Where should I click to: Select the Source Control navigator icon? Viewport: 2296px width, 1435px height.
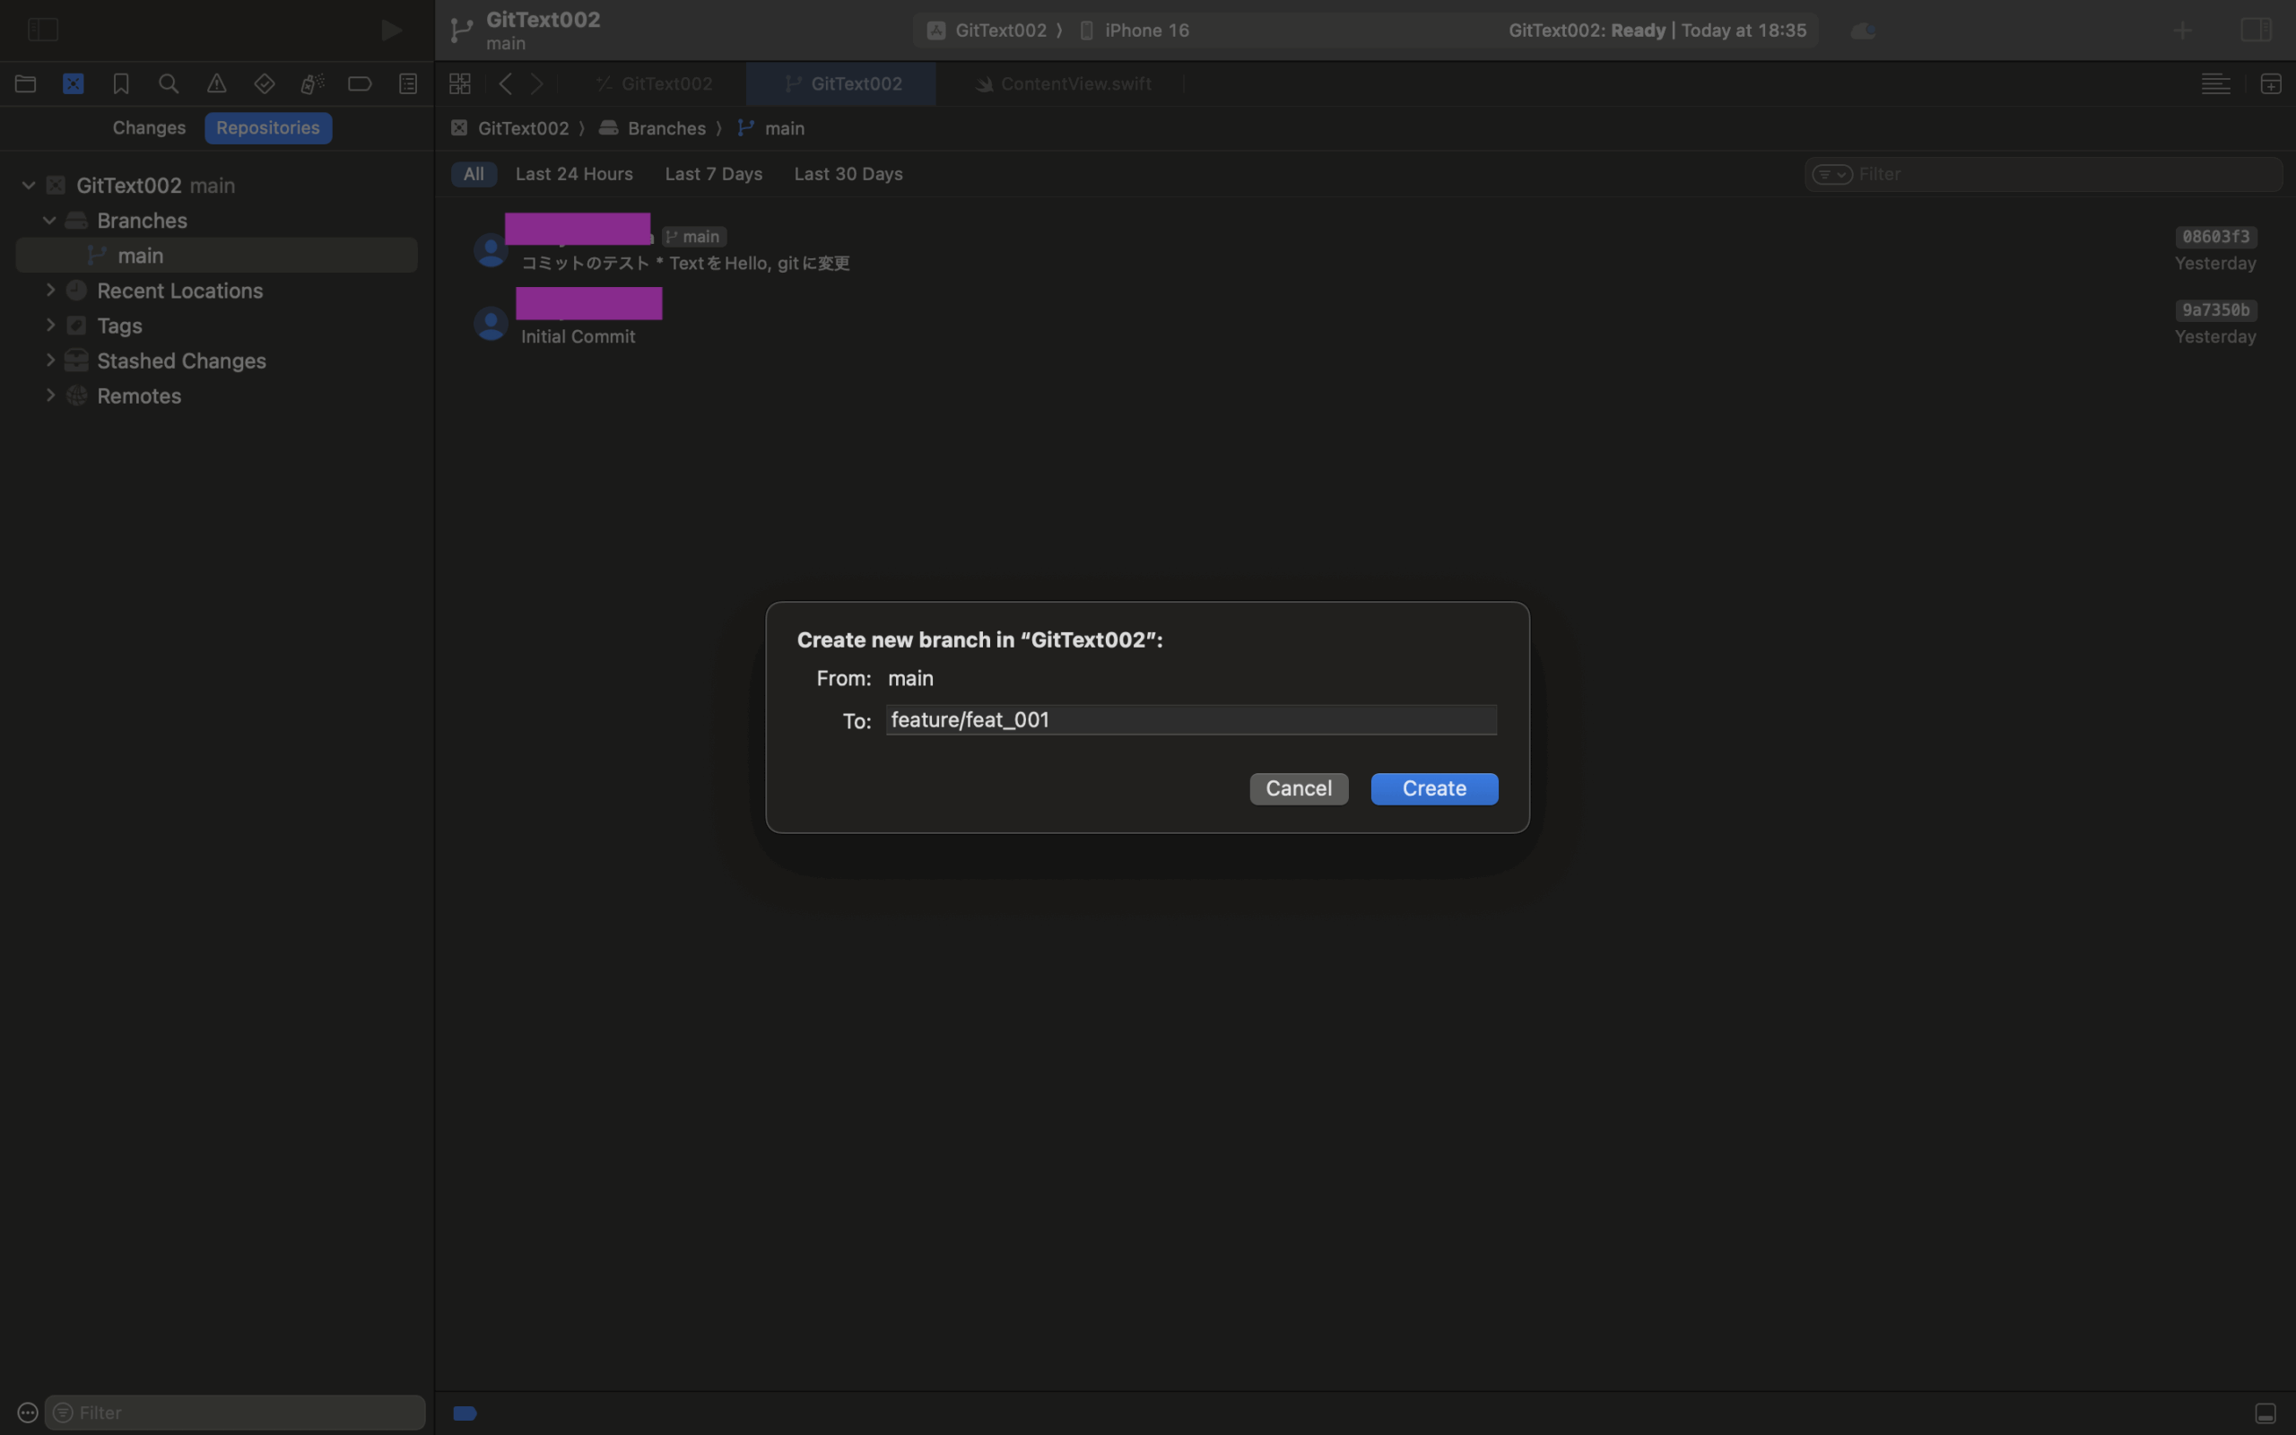coord(73,83)
